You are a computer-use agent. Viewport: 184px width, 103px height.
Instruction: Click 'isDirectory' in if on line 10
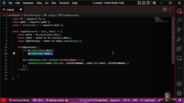[x=29, y=47]
